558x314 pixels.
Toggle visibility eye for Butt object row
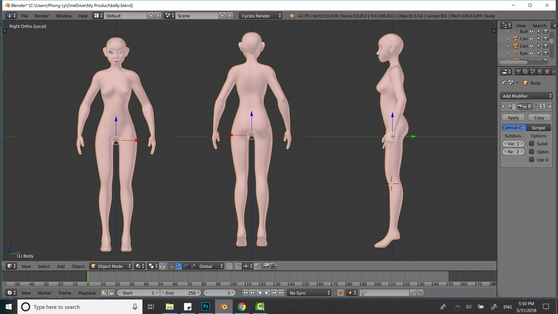(531, 31)
